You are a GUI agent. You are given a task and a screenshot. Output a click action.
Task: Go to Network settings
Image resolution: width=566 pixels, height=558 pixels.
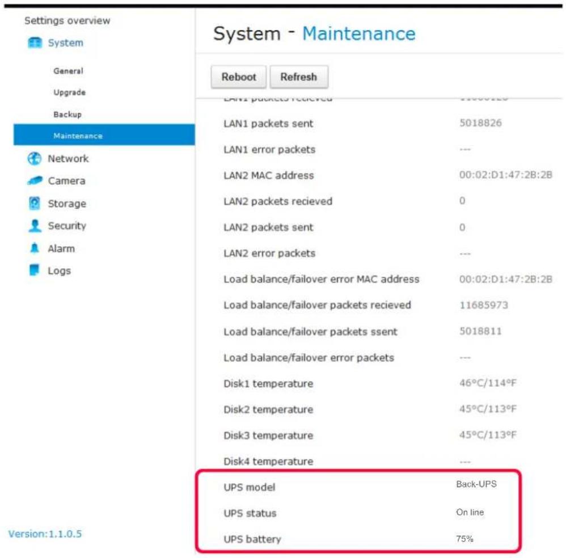coord(68,158)
